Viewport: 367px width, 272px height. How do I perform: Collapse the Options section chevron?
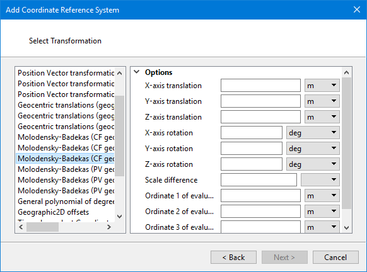click(137, 72)
